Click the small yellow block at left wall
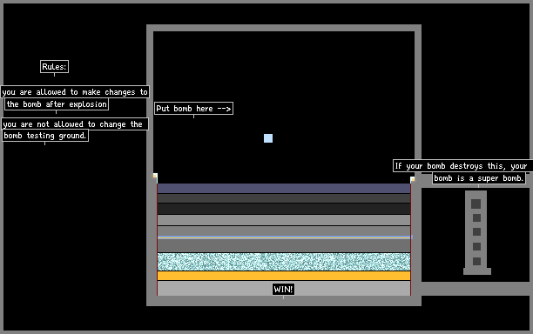 point(155,176)
